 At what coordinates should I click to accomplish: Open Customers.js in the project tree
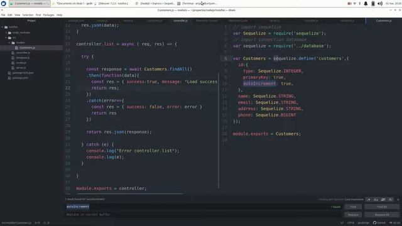[x=27, y=48]
